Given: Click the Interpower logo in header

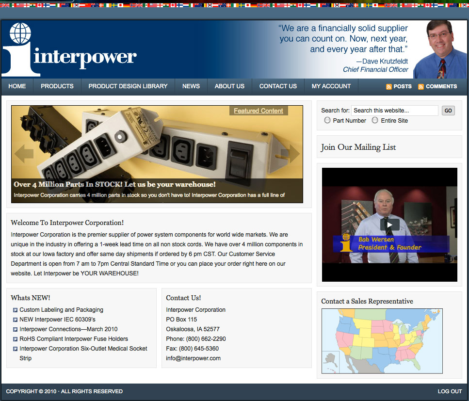Looking at the screenshot, I should click(69, 49).
